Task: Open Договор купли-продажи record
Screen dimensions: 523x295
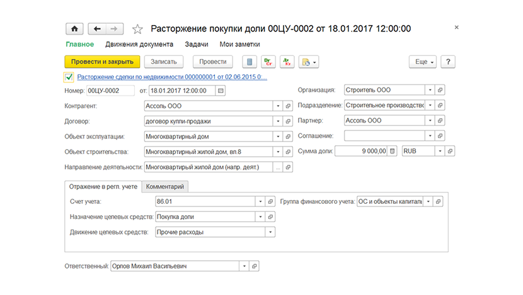Action: tap(288, 121)
